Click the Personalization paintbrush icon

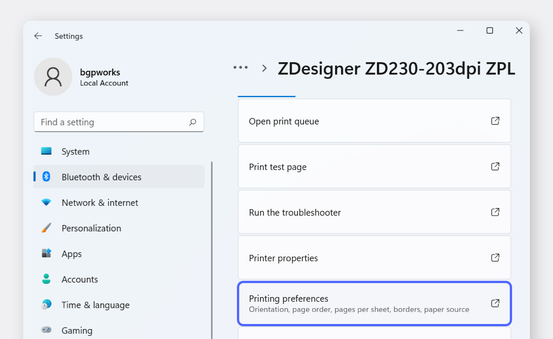pos(46,228)
